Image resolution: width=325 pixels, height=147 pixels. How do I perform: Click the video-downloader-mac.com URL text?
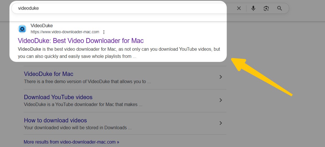pos(65,32)
